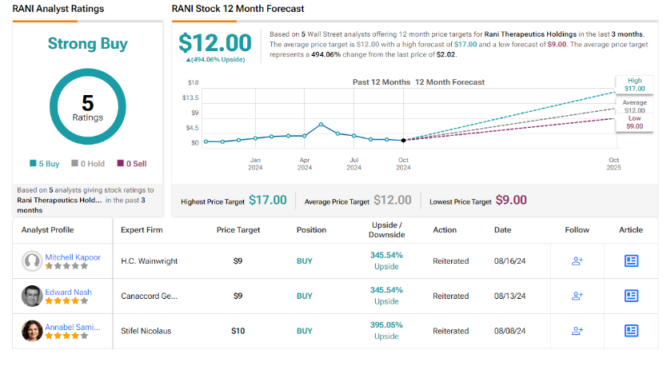
Task: Open Annabel Sami analyst profile link
Action: 73,327
